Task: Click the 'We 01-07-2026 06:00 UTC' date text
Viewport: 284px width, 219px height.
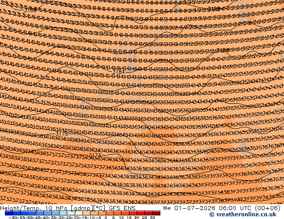Action: coord(208,208)
